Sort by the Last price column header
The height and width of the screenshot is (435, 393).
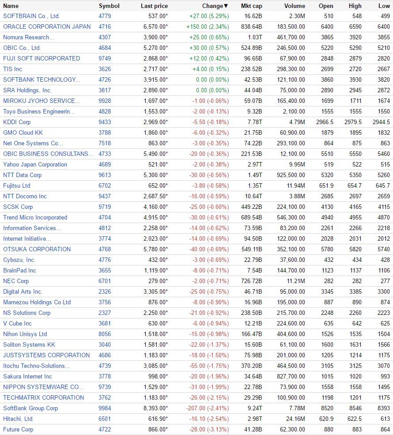coord(154,6)
